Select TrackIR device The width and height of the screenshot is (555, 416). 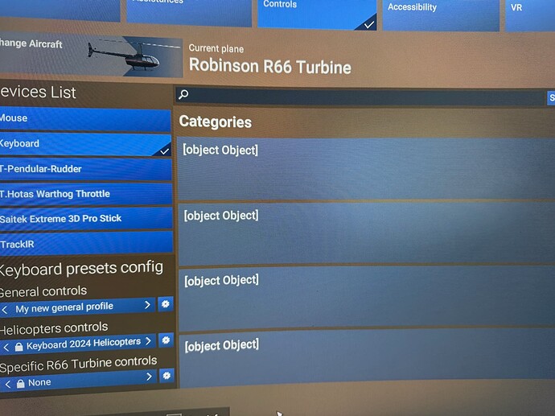point(86,244)
